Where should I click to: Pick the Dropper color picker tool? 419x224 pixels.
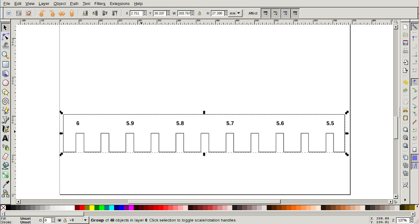click(5, 184)
